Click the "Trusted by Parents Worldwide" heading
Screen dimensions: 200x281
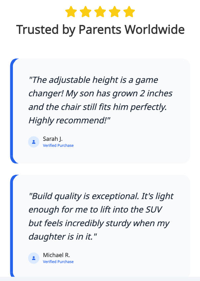point(100,30)
